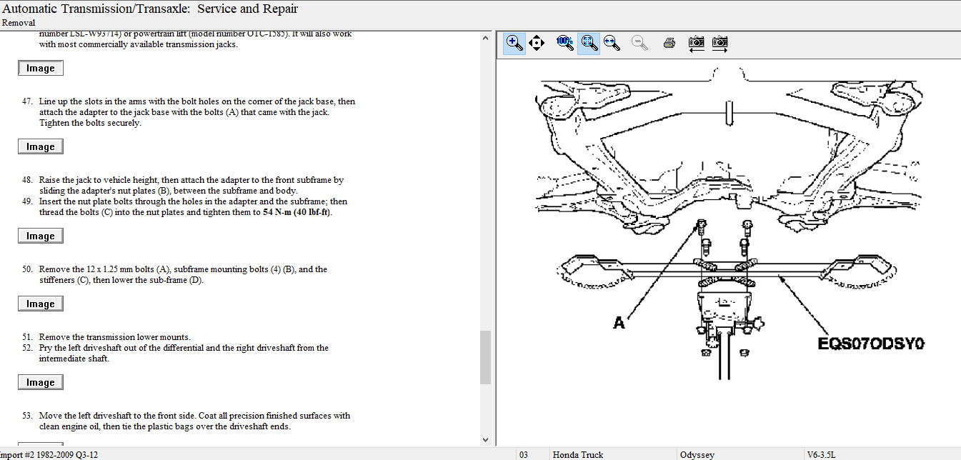961x460 pixels.
Task: Click label 'A' in the diagram
Action: tap(619, 323)
